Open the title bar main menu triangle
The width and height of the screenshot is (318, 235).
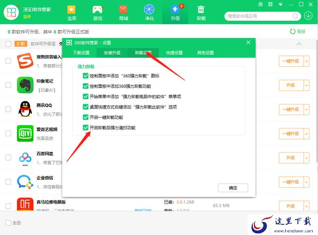pyautogui.click(x=280, y=4)
